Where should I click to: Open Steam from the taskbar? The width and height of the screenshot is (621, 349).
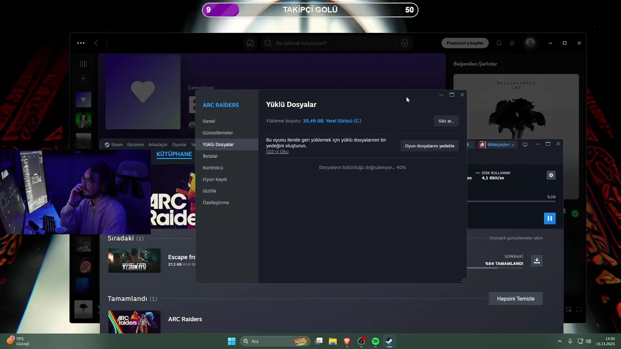tap(389, 341)
